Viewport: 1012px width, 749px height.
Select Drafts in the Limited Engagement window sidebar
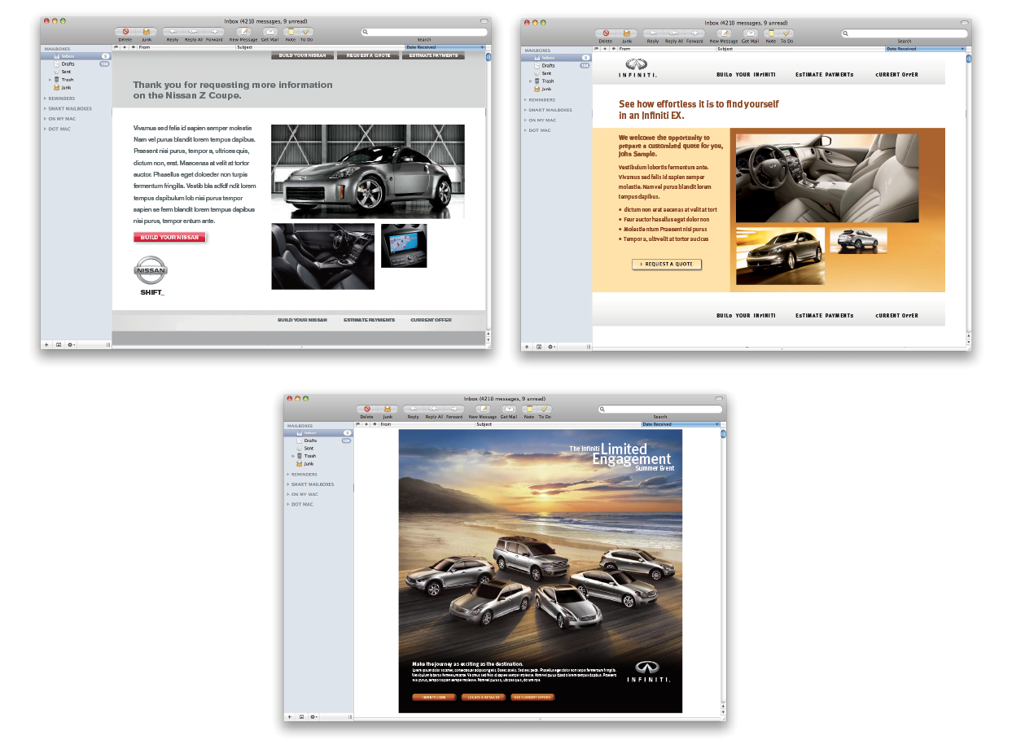click(318, 440)
